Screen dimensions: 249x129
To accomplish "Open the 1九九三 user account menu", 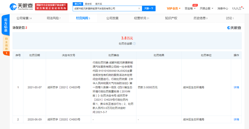I will (238, 9).
